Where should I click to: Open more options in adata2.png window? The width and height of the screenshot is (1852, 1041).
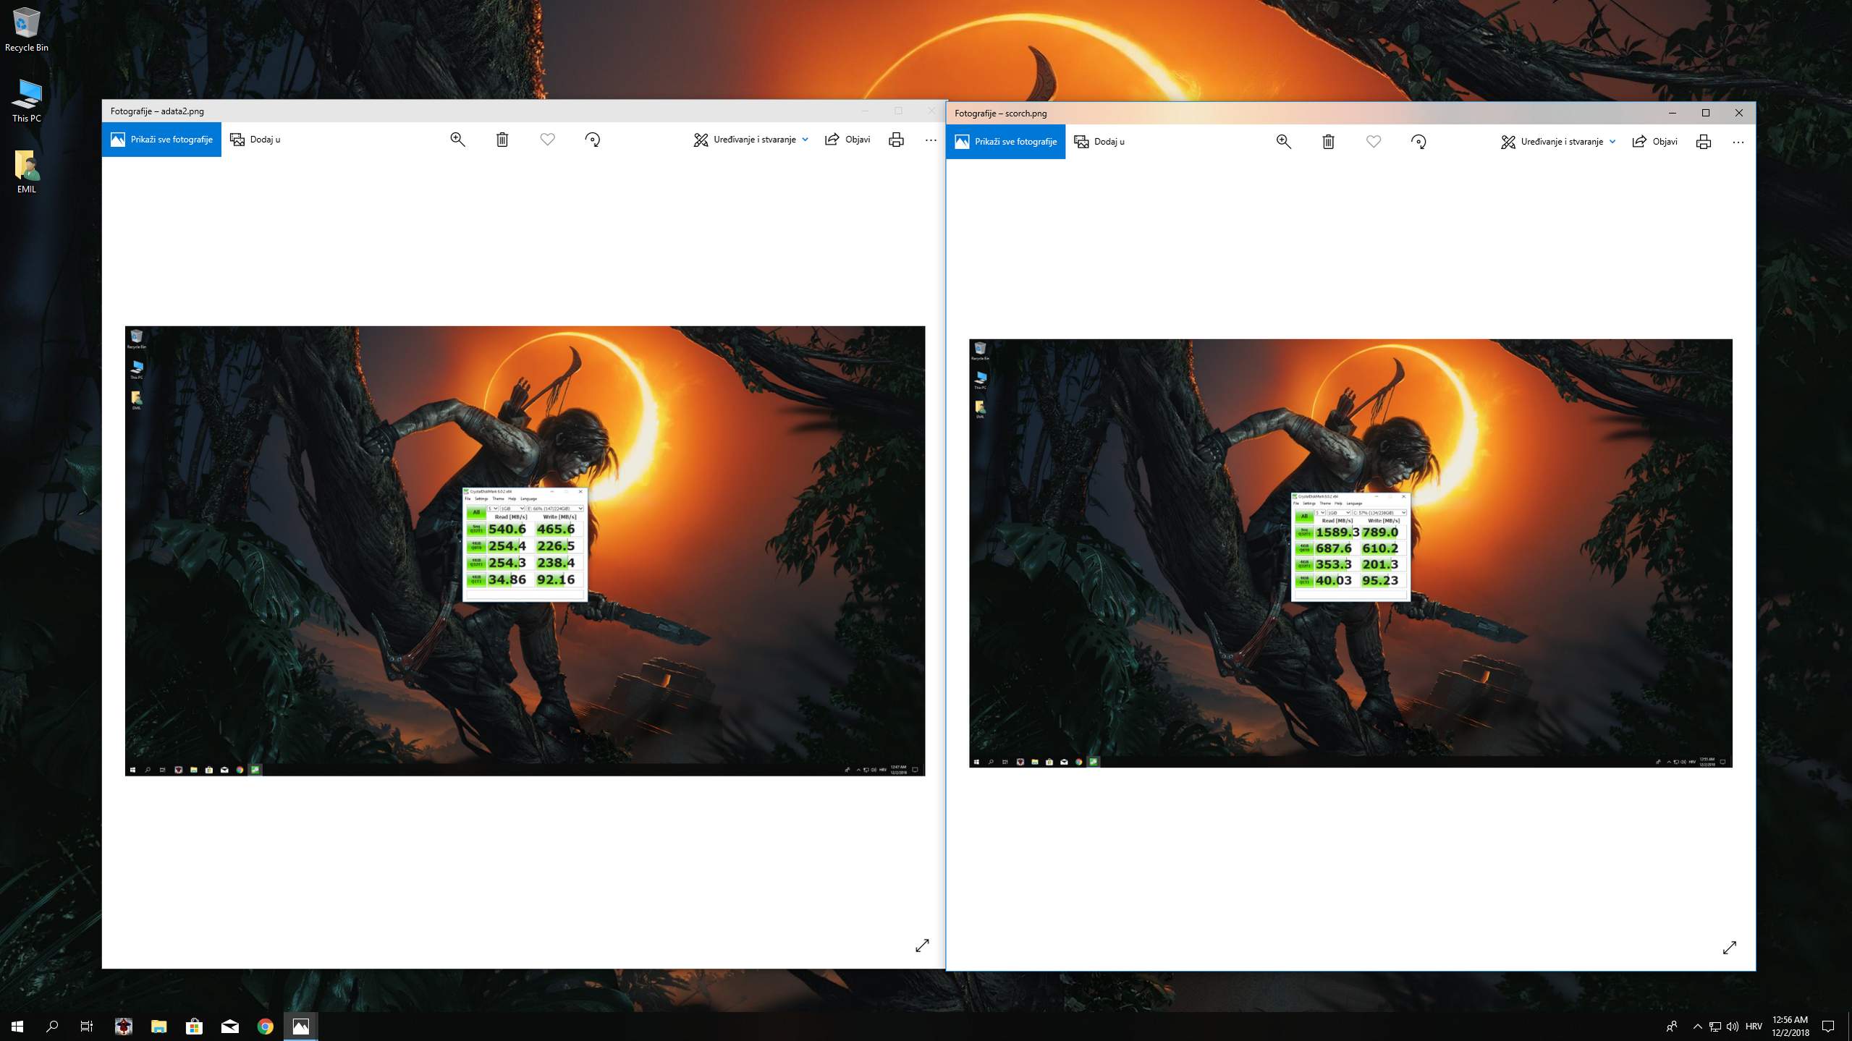tap(931, 140)
